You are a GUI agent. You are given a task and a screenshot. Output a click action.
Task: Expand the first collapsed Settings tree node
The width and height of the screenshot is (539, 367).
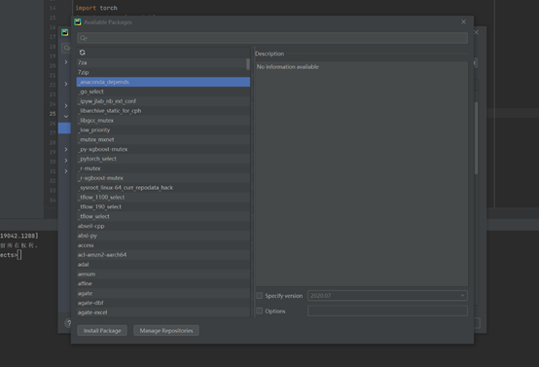point(66,62)
